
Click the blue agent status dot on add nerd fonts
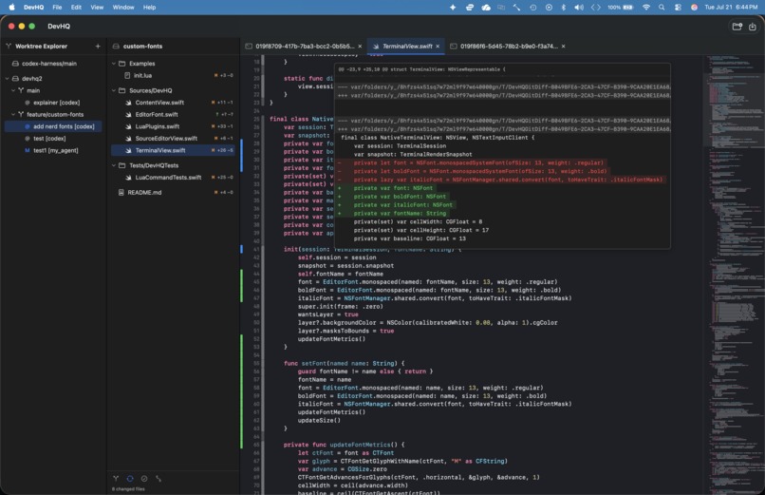pos(28,126)
